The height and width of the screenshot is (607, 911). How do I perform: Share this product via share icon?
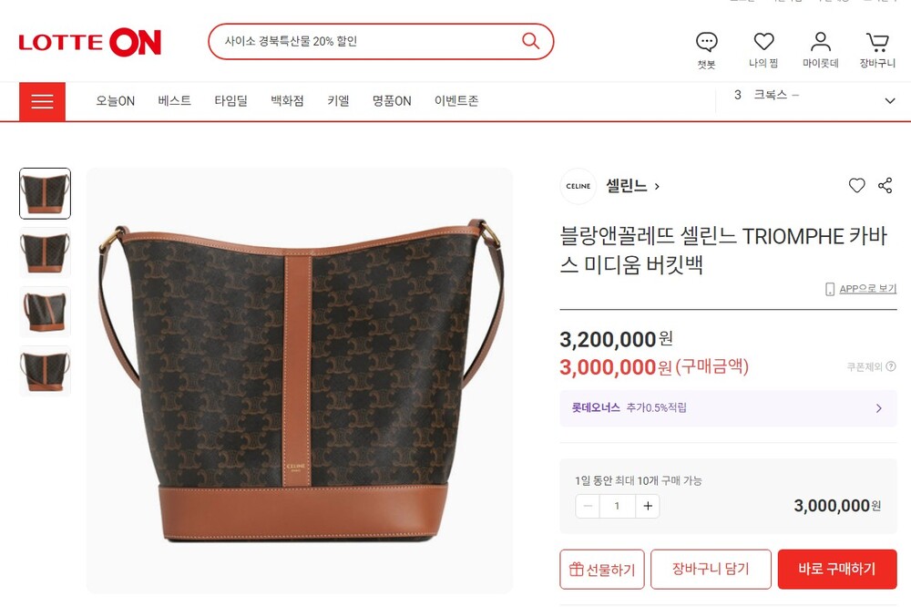(x=885, y=186)
